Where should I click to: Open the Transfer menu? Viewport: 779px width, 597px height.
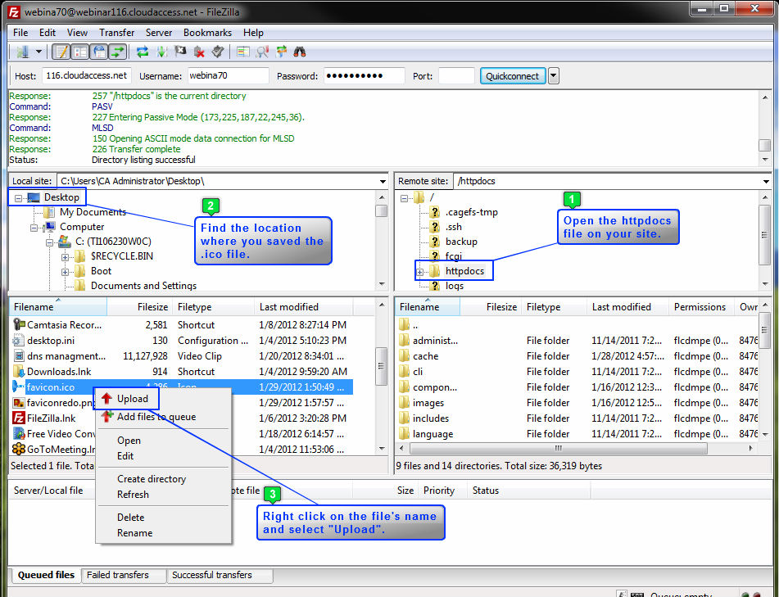(117, 33)
